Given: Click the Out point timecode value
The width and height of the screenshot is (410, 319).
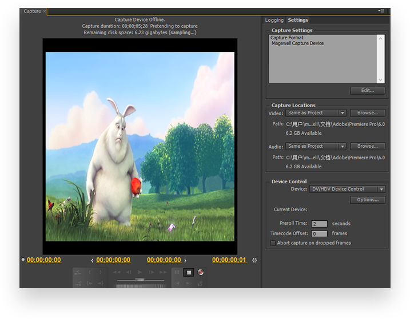Looking at the screenshot, I should (x=164, y=260).
